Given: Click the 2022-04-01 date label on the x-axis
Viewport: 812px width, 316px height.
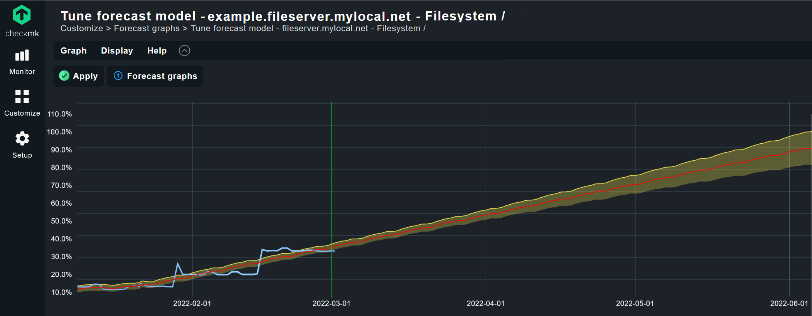Looking at the screenshot, I should pos(485,304).
